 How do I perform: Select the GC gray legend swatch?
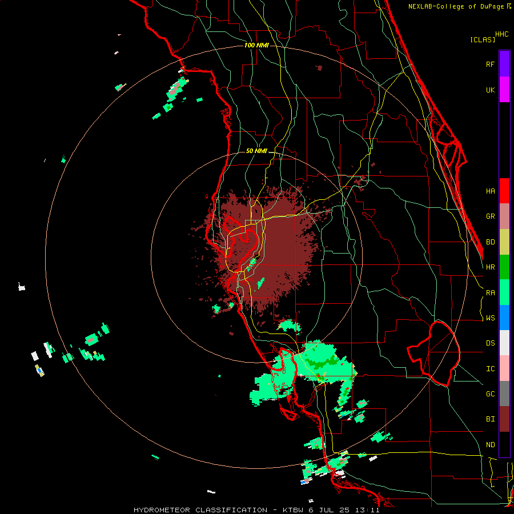[x=504, y=393]
